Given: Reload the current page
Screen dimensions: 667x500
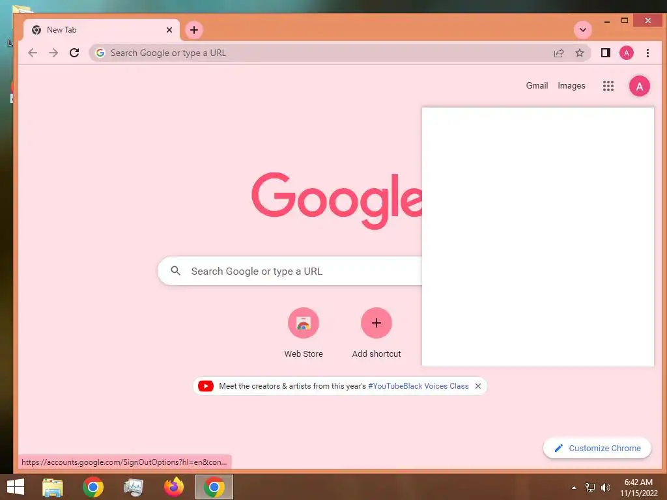Looking at the screenshot, I should pyautogui.click(x=74, y=53).
